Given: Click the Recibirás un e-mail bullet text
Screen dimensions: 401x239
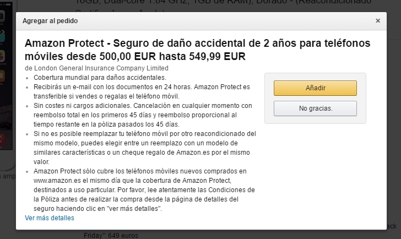Looking at the screenshot, I should pos(142,87).
